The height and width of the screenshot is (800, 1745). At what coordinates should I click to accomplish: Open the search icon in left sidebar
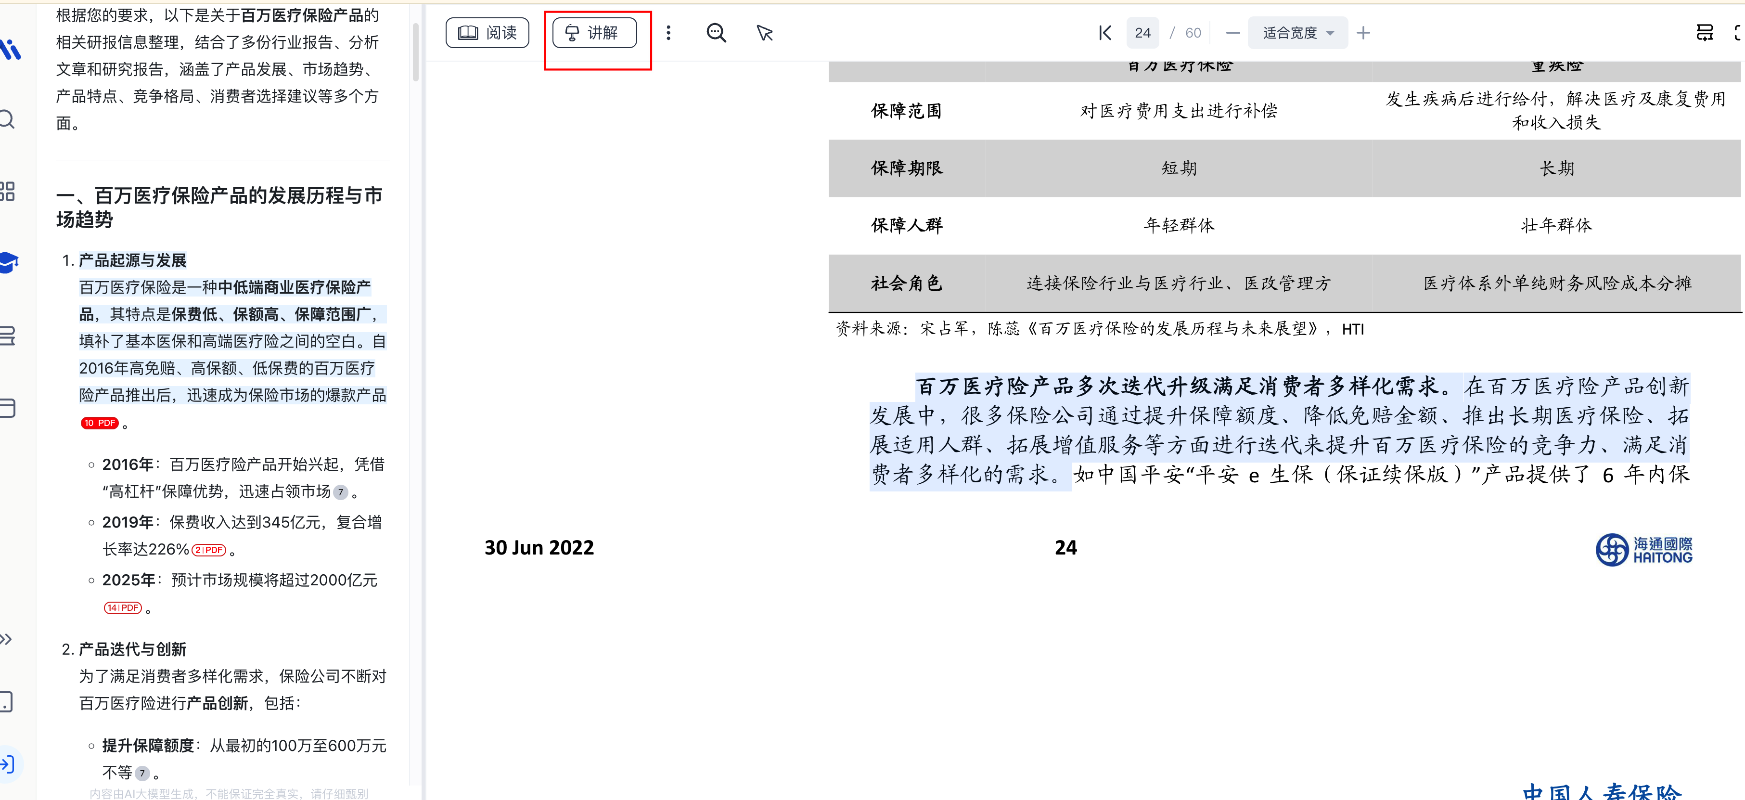point(7,119)
